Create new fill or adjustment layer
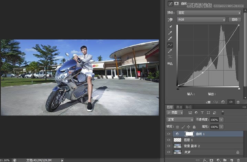Image resolution: width=247 pixels, height=162 pixels. pos(218,160)
